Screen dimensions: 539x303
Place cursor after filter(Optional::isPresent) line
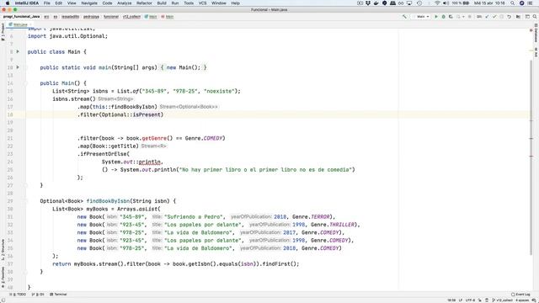(x=164, y=114)
